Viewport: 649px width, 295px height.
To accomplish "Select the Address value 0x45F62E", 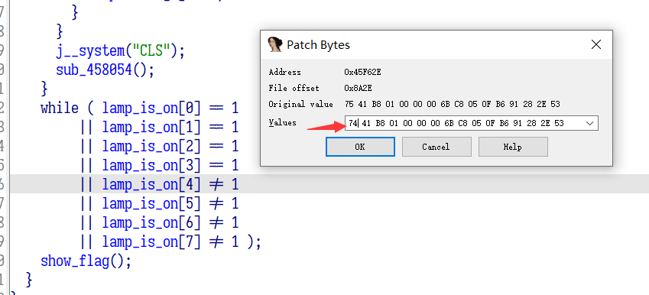I will coord(362,72).
